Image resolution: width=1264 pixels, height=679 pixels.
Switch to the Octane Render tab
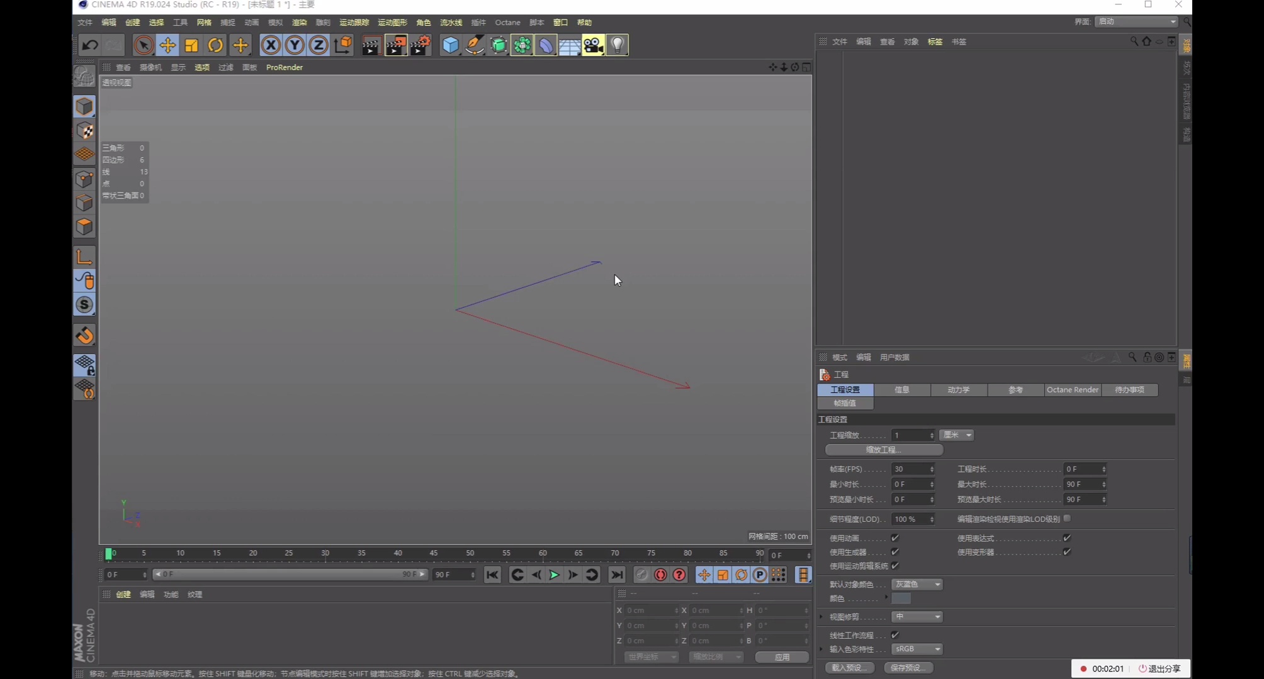1072,390
